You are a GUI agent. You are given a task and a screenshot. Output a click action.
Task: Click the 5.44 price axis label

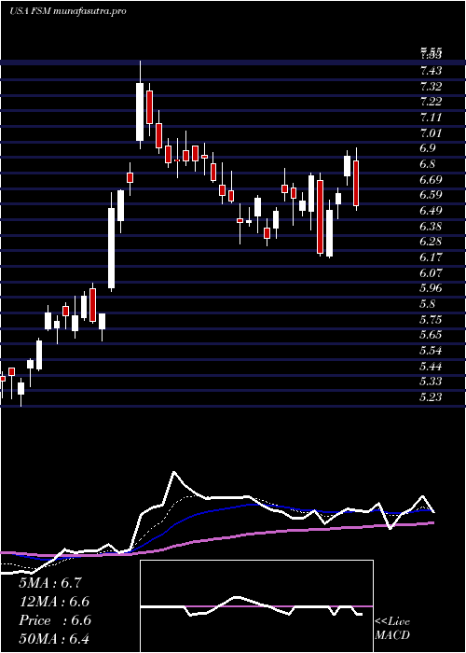pyautogui.click(x=431, y=366)
